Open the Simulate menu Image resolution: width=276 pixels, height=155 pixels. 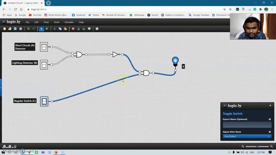(x=69, y=22)
